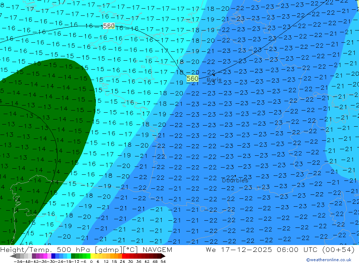
Task: Click the [gdmp] units label
Action: pos(109,250)
